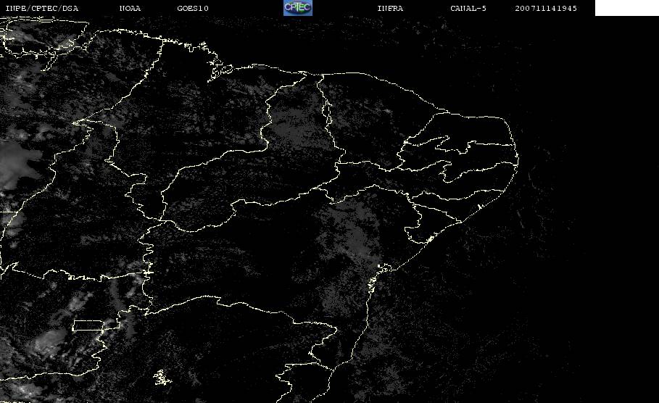This screenshot has width=659, height=403.
Task: Click the small rectangular Distrito Federal outline
Action: coord(96,325)
